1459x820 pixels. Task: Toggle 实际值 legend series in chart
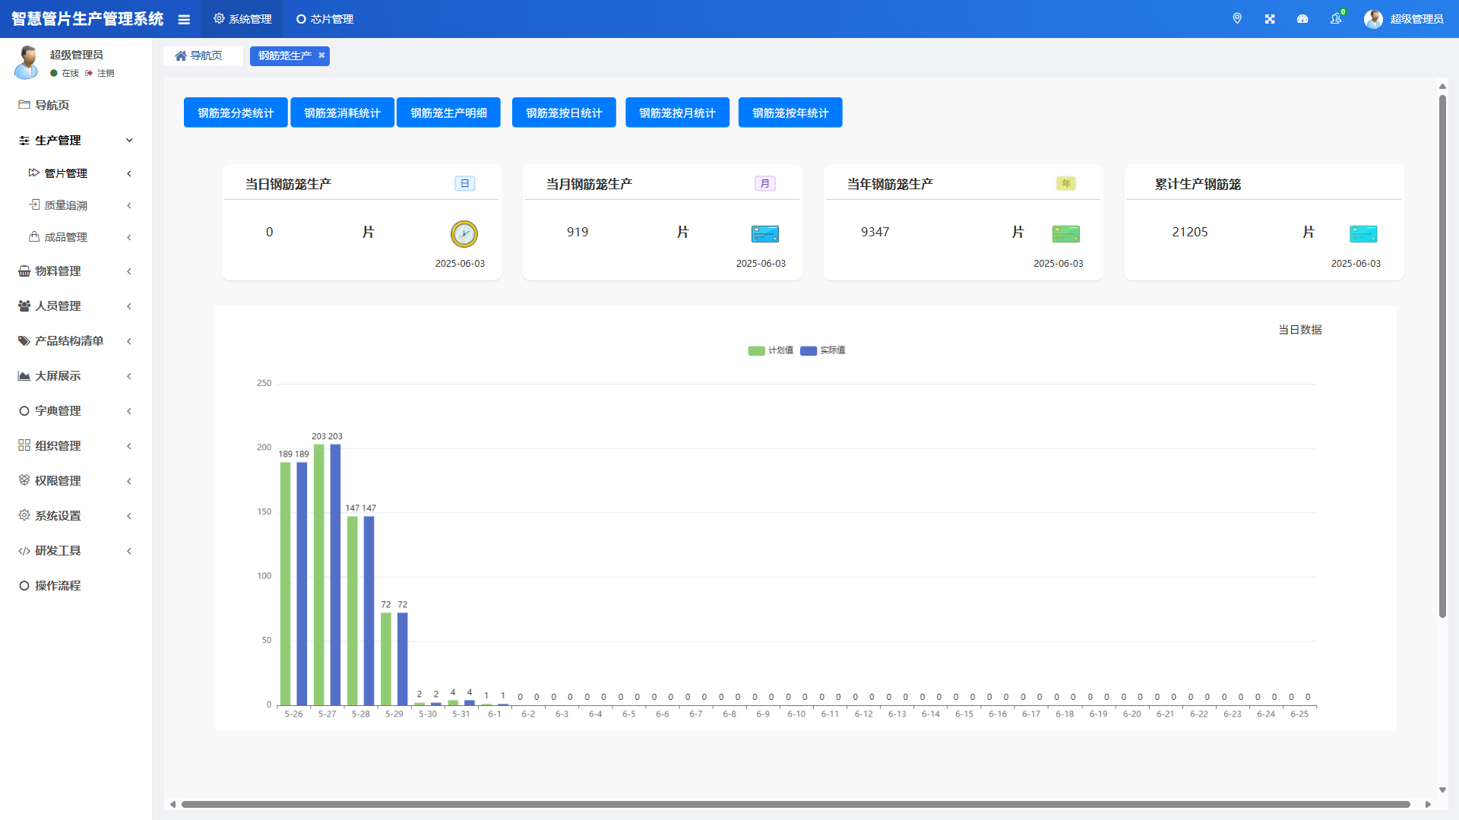tap(823, 350)
